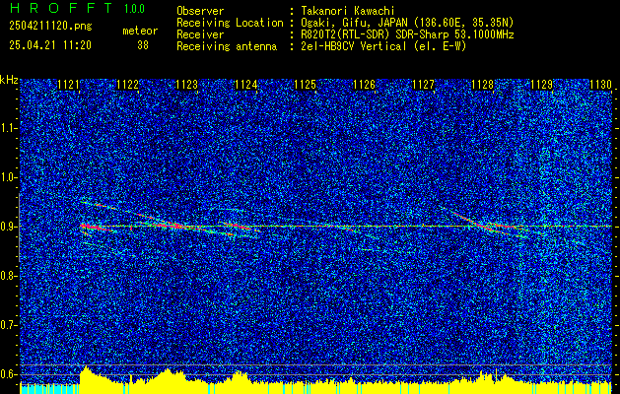Click the 0.9 kHz axis label
The height and width of the screenshot is (394, 620).
[8, 227]
